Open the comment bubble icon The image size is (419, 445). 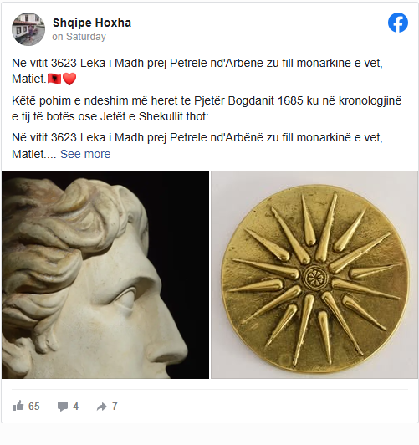coord(63,407)
